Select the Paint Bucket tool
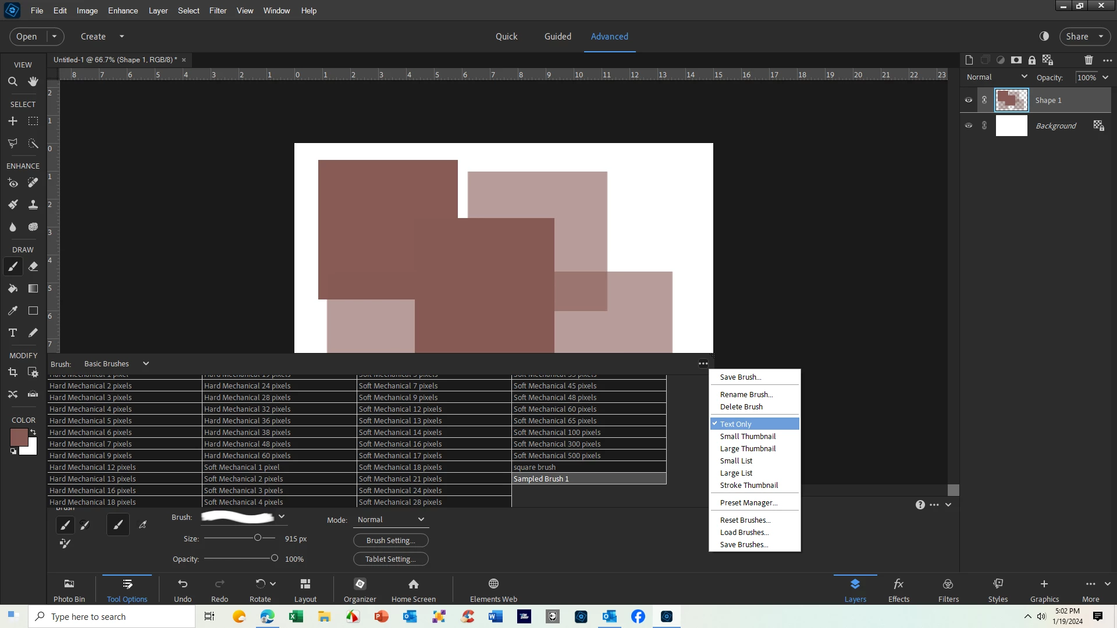This screenshot has height=628, width=1117. click(12, 289)
